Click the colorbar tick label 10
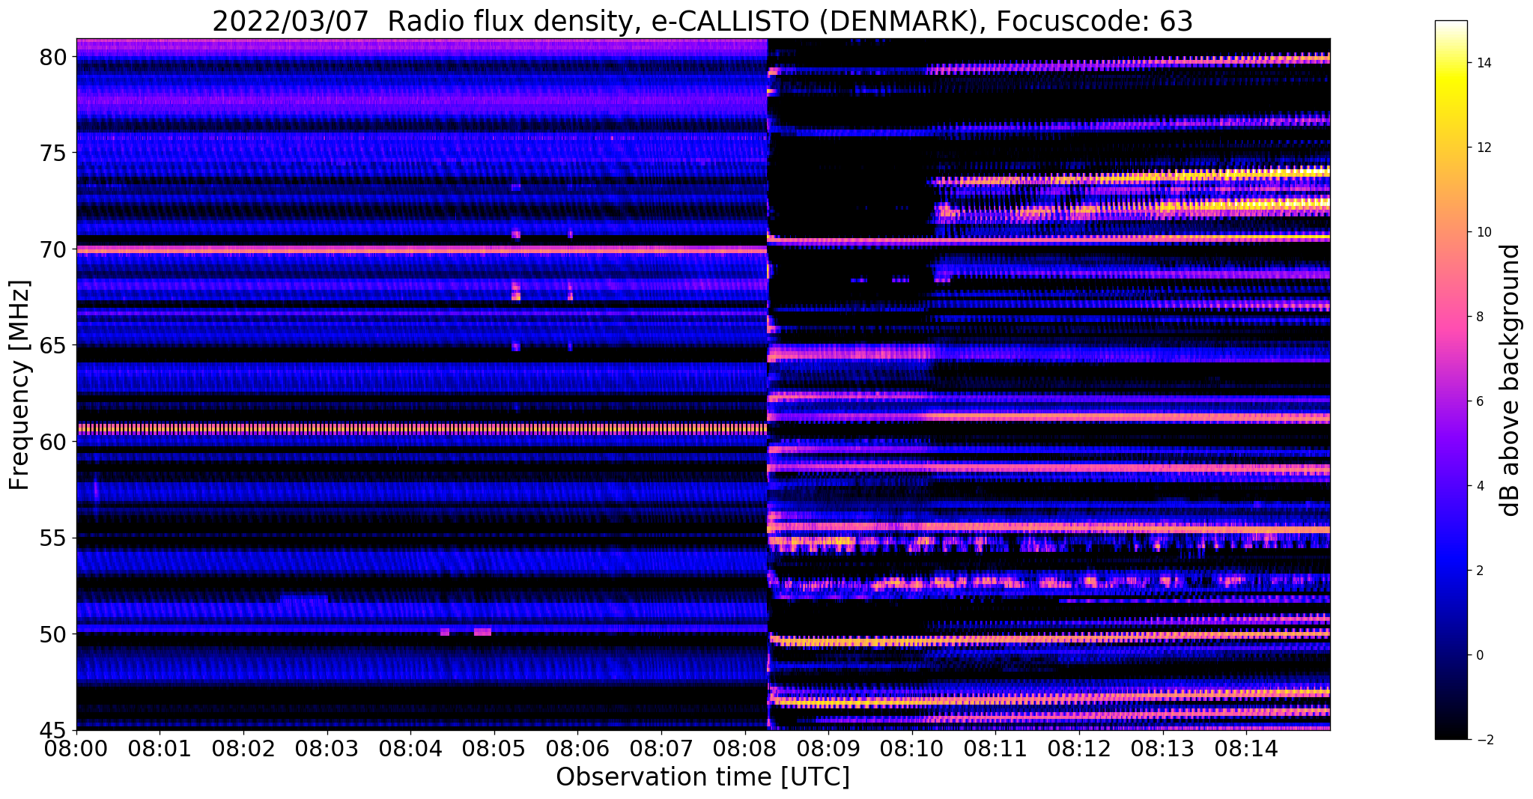Screen dimensions: 1533x799 pyautogui.click(x=1483, y=232)
